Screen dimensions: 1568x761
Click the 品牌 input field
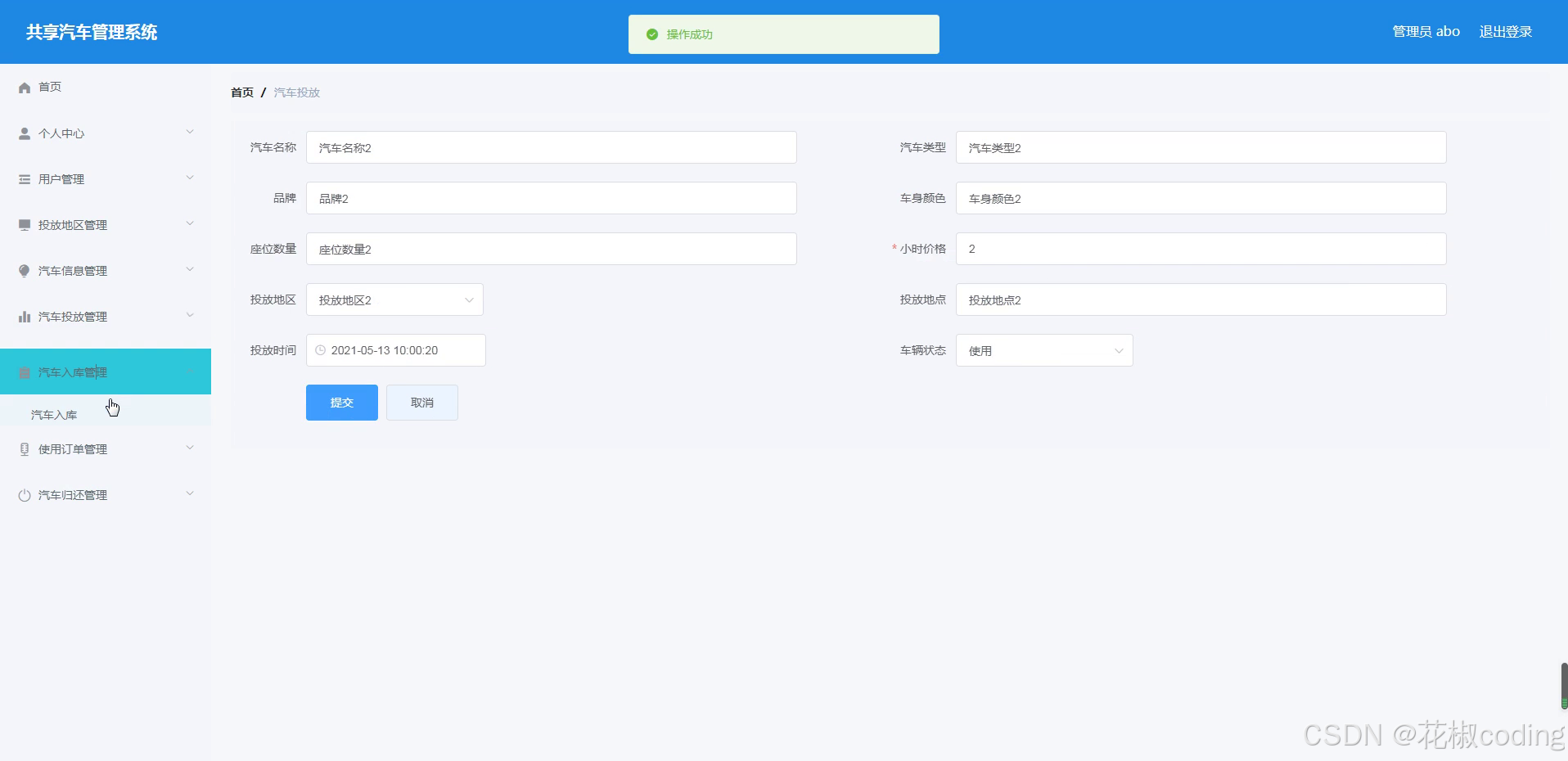pos(552,198)
